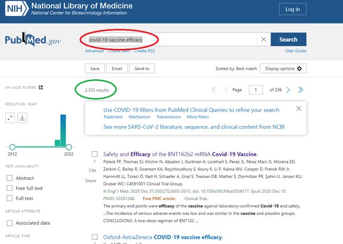Click the PMID: 33301246 text

[119, 198]
